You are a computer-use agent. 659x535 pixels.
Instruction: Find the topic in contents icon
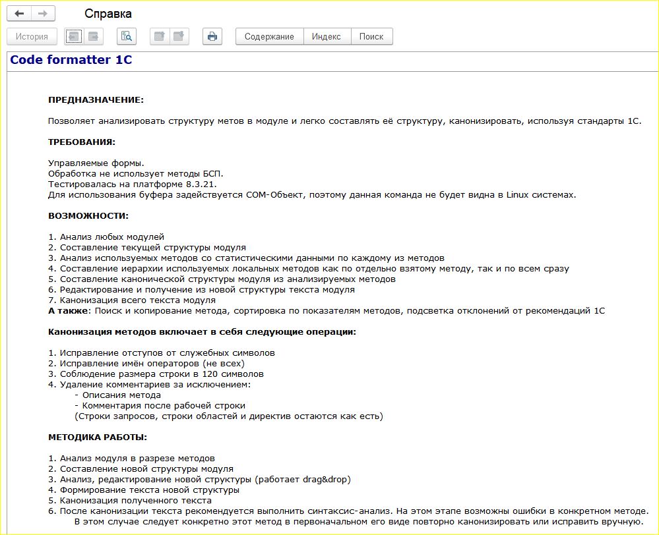127,36
